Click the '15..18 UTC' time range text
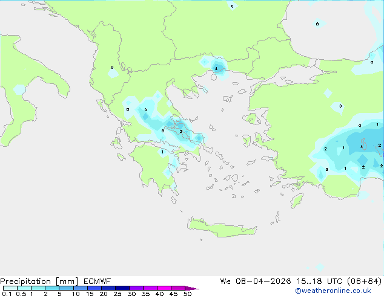384x296 pixels. pyautogui.click(x=319, y=282)
